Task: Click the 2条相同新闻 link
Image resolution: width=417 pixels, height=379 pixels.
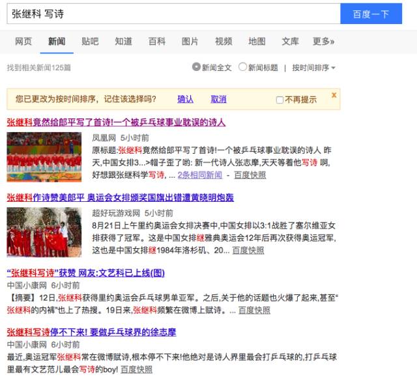Action: point(200,175)
